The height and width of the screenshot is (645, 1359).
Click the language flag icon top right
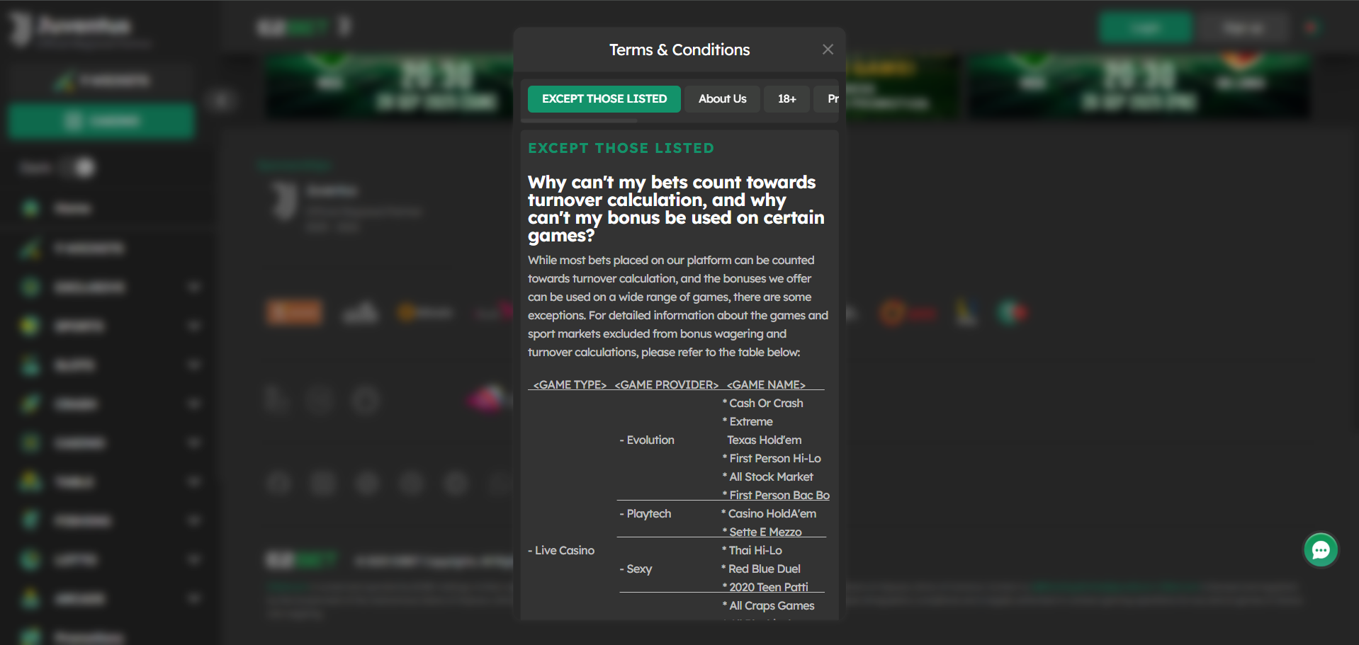tap(1311, 28)
